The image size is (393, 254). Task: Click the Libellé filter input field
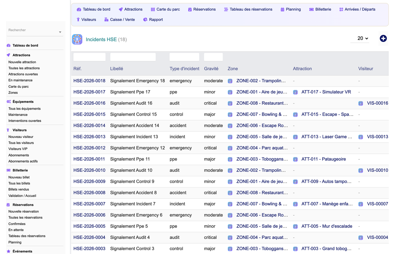[x=133, y=57]
